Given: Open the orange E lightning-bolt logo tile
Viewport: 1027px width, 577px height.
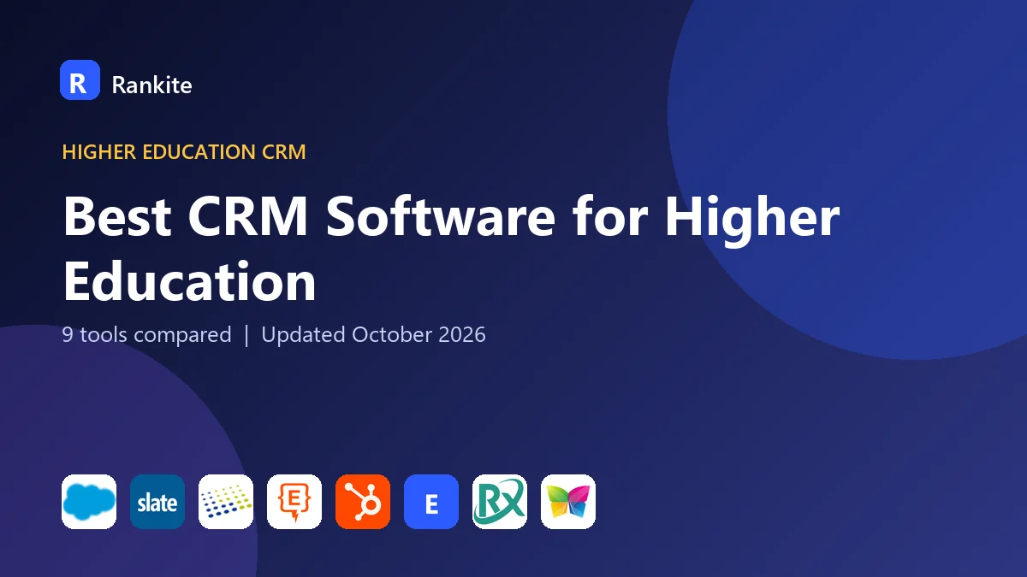Looking at the screenshot, I should pyautogui.click(x=294, y=502).
